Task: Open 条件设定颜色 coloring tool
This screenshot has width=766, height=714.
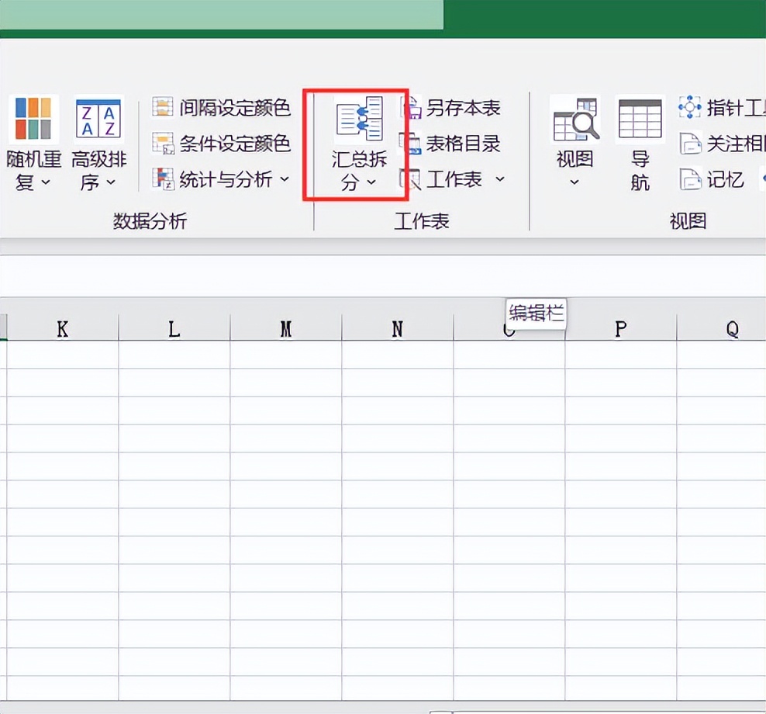Action: click(x=223, y=144)
